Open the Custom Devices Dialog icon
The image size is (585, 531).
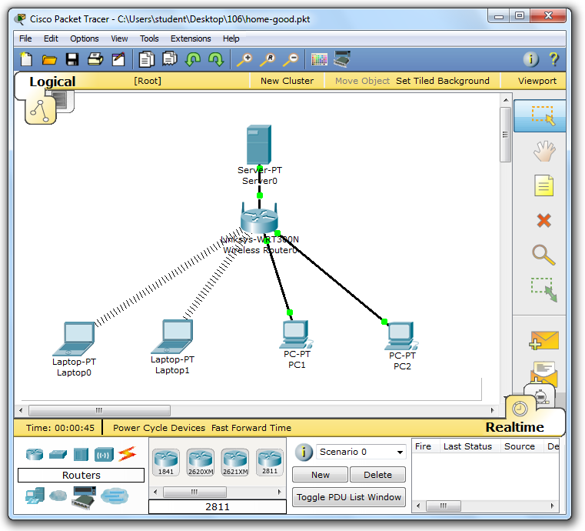click(x=342, y=59)
